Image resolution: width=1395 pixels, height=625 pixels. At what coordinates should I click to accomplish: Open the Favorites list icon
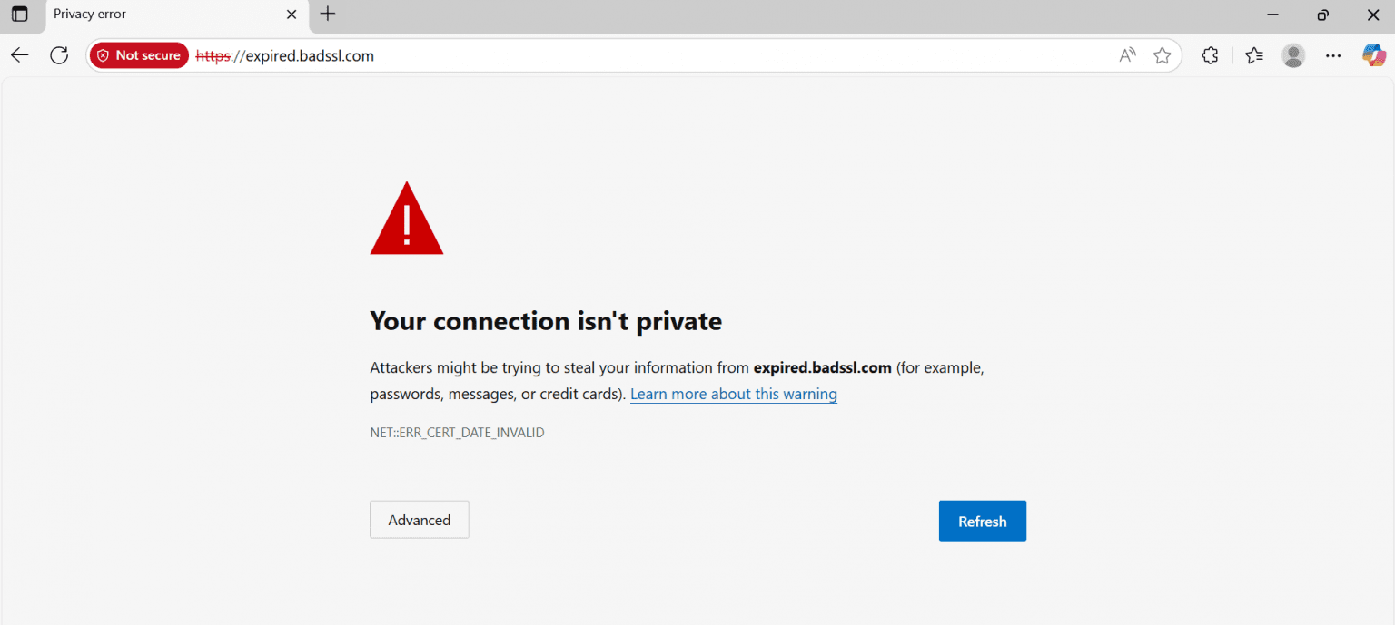coord(1253,55)
